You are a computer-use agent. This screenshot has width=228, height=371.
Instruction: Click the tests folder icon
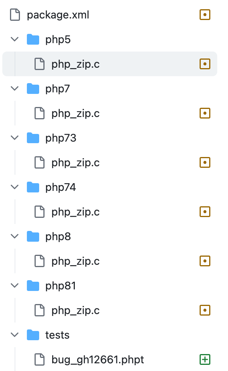pyautogui.click(x=33, y=335)
